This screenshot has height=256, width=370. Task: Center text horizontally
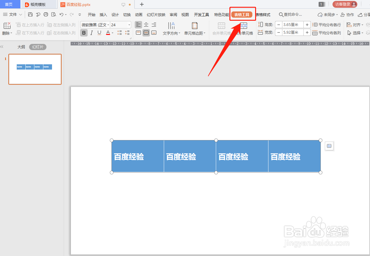tap(146, 25)
